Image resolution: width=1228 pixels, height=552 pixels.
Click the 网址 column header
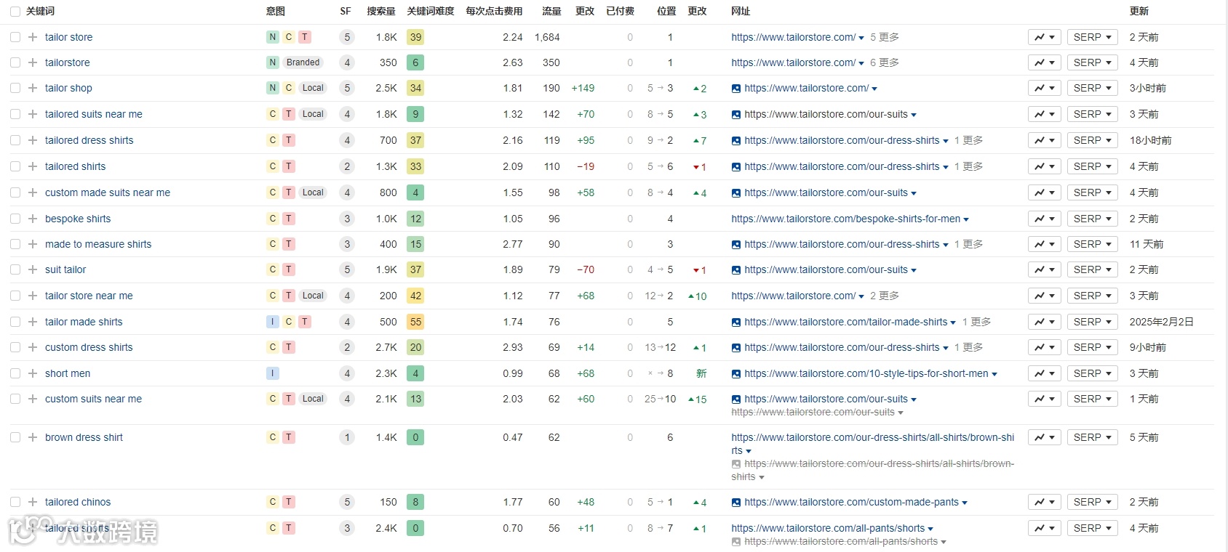point(741,11)
